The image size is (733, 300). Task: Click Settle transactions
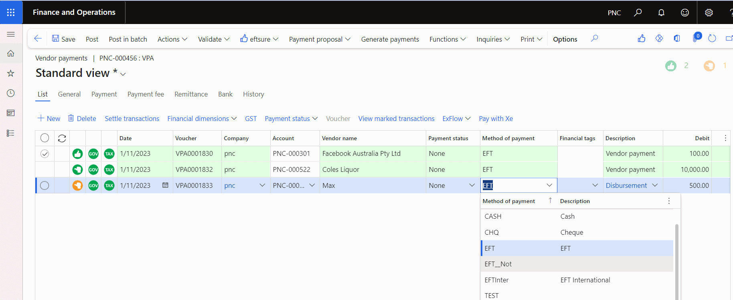point(132,119)
